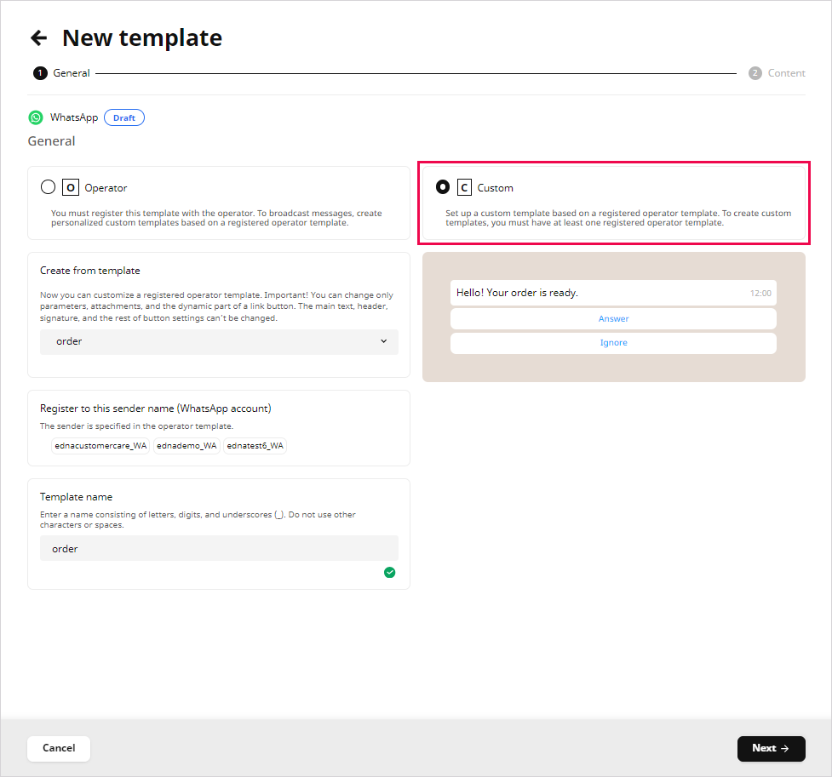Click the Template name input field
Viewport: 832px width, 777px height.
218,549
